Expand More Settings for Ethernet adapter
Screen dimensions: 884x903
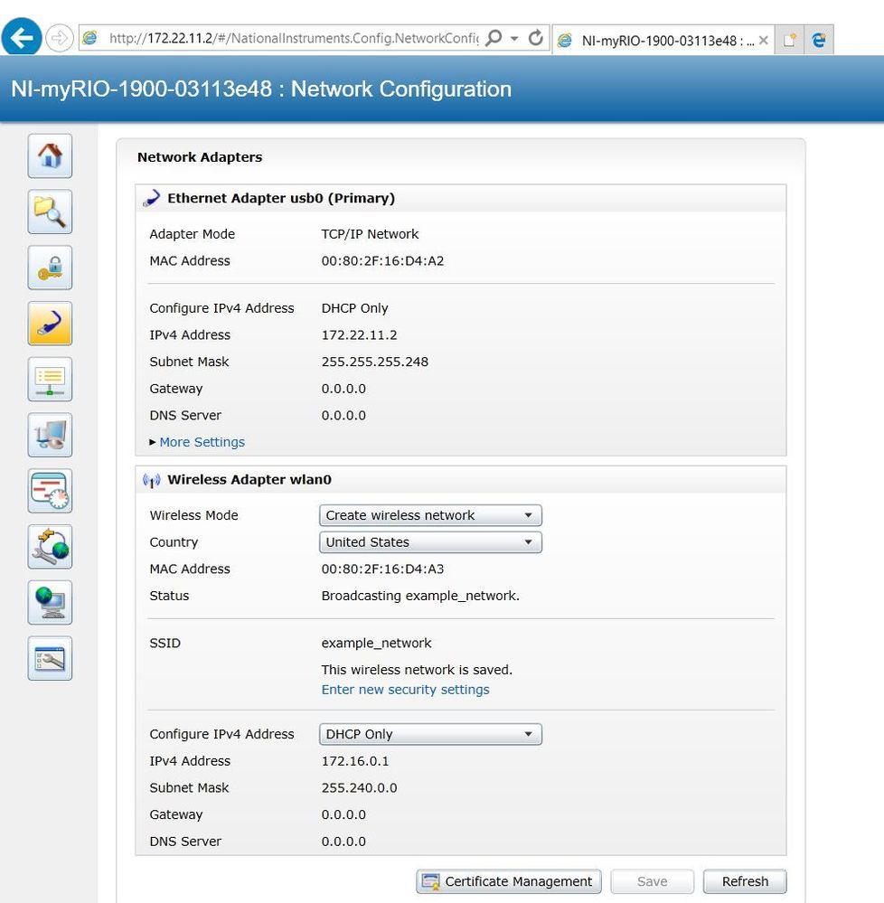click(x=202, y=442)
